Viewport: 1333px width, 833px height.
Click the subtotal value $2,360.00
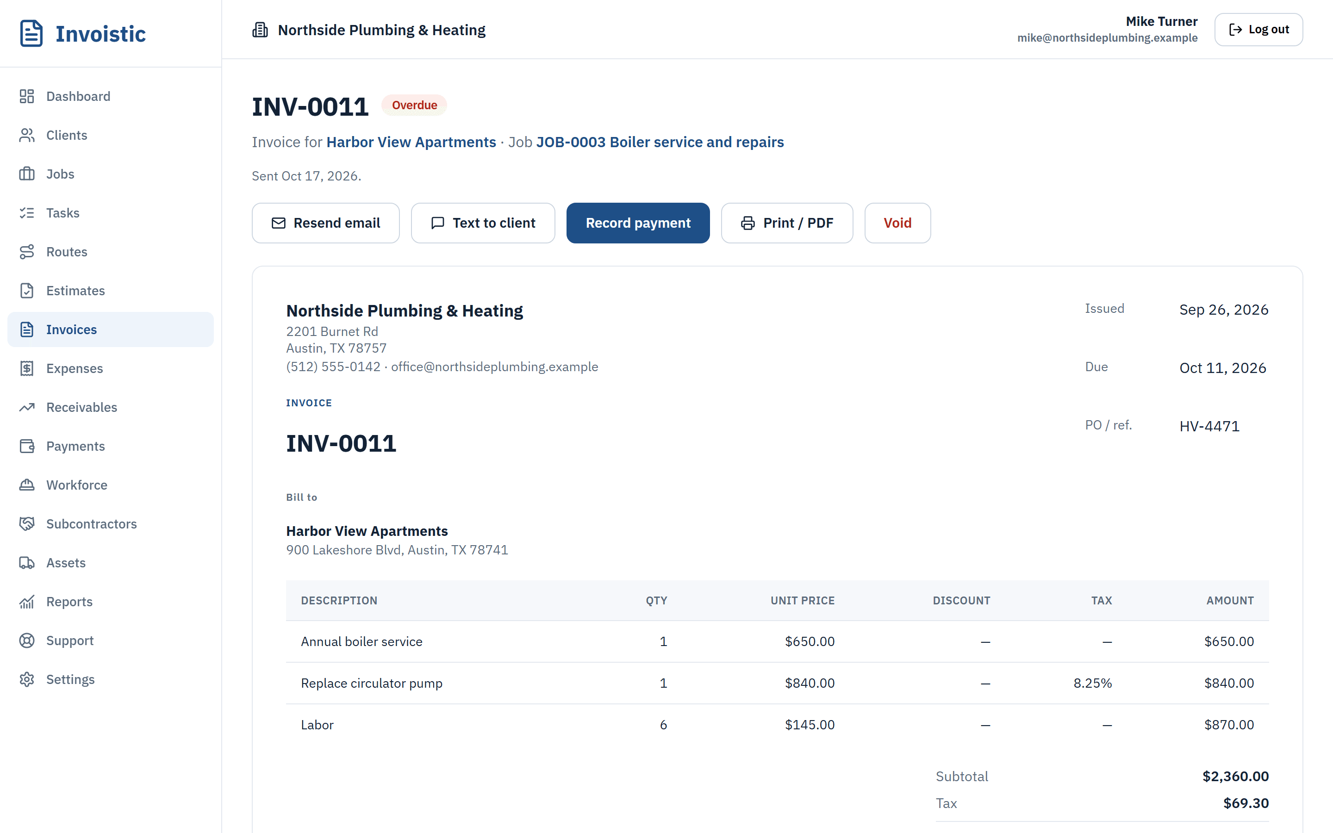[x=1235, y=776]
